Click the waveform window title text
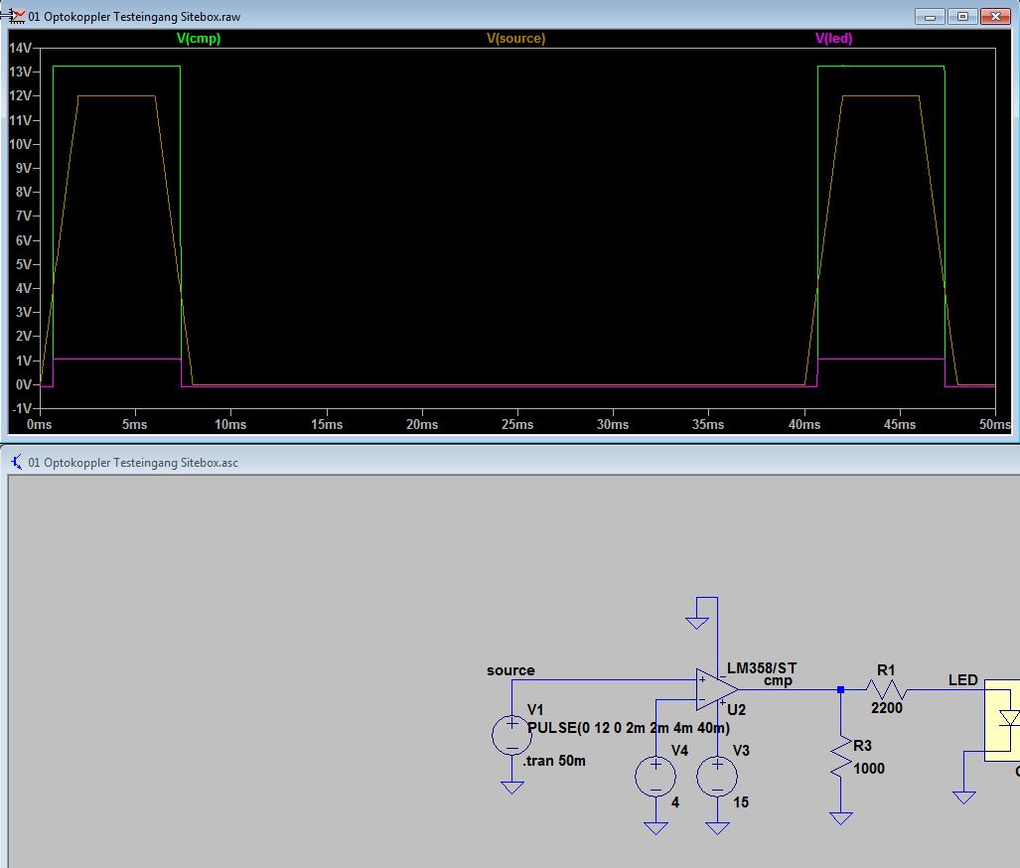 (134, 17)
